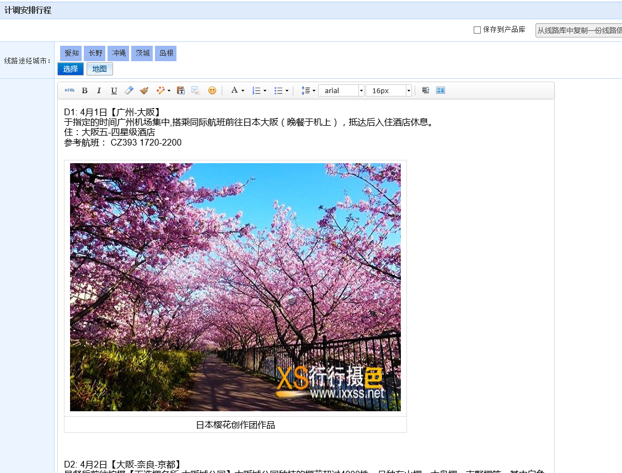Open the 从线路库中复制 route dropdown
622x473 pixels.
[x=578, y=30]
